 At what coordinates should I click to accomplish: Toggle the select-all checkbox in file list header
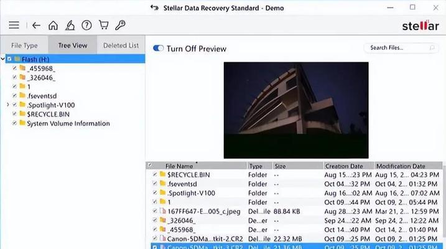(150, 165)
